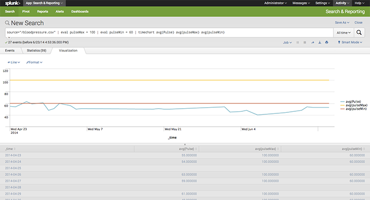The width and height of the screenshot is (370, 200).
Task: Click 59.000000 avg(Pulse) value
Action: pos(189,181)
